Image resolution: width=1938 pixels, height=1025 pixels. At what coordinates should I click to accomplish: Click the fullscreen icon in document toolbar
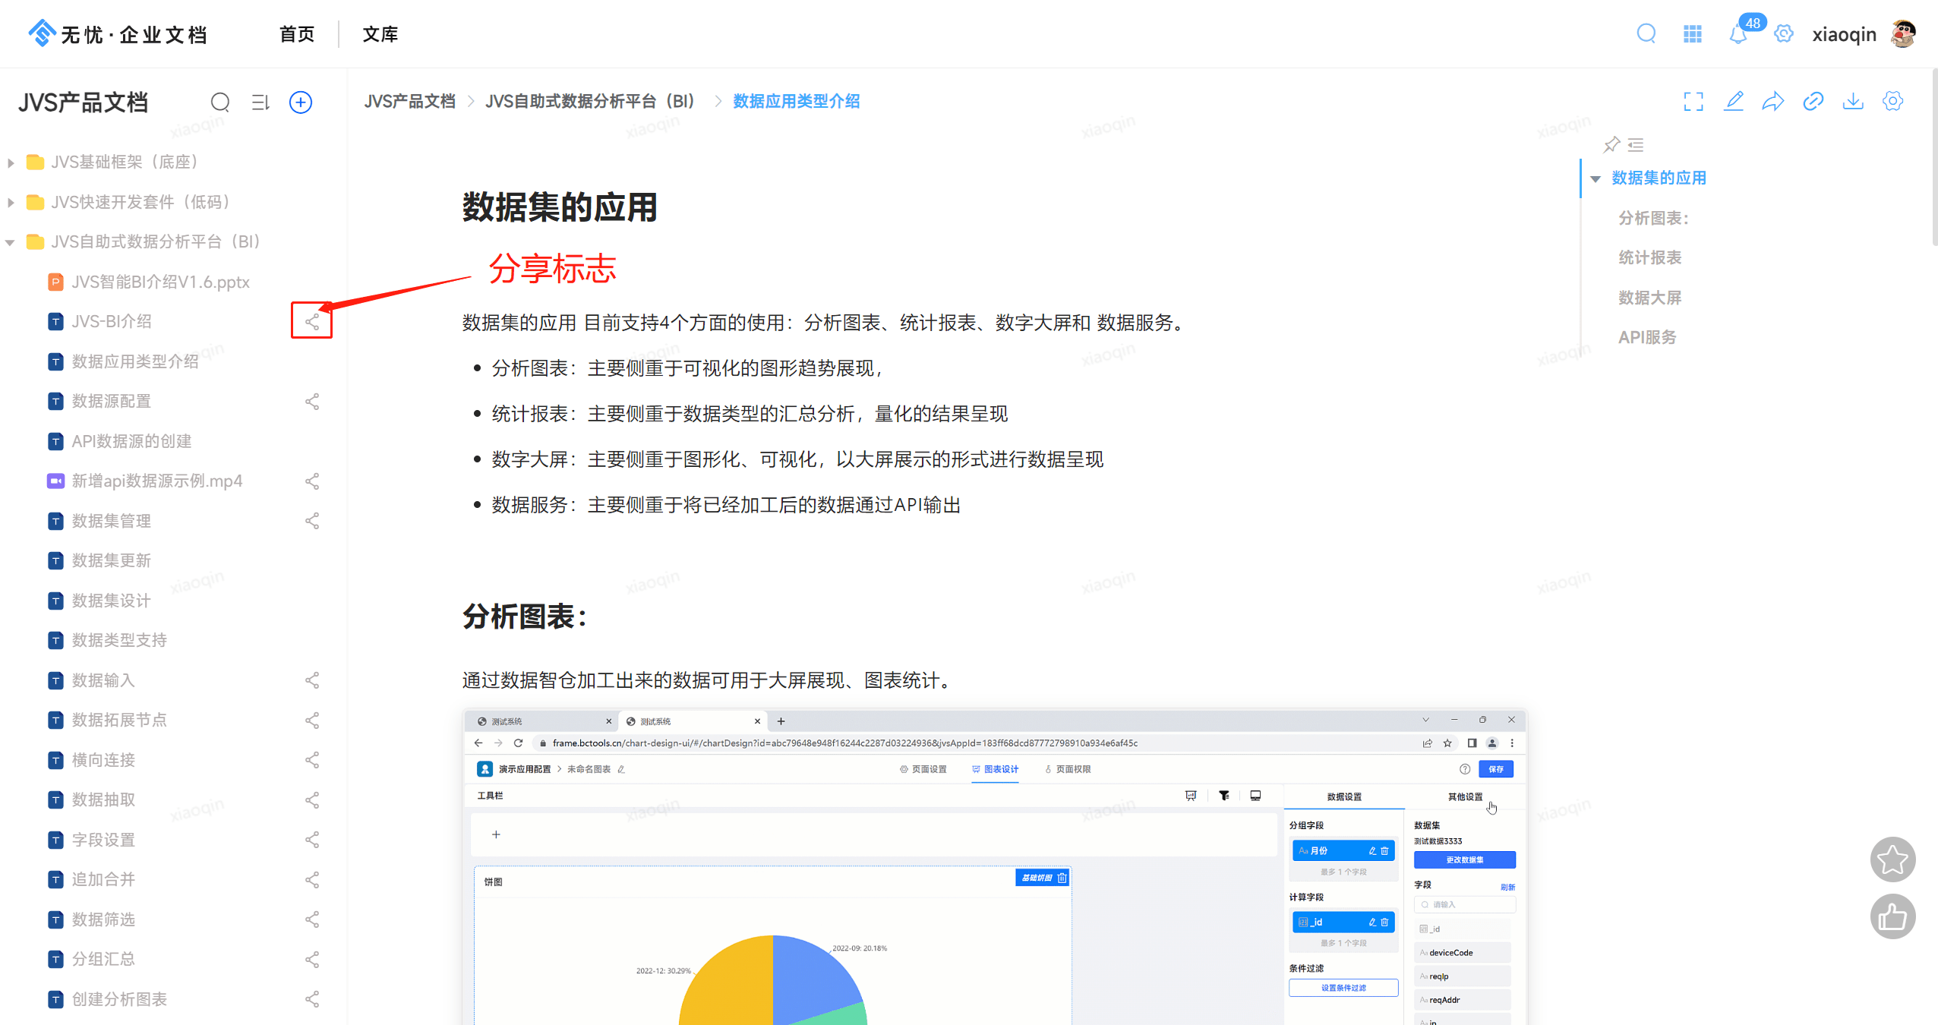click(x=1693, y=102)
